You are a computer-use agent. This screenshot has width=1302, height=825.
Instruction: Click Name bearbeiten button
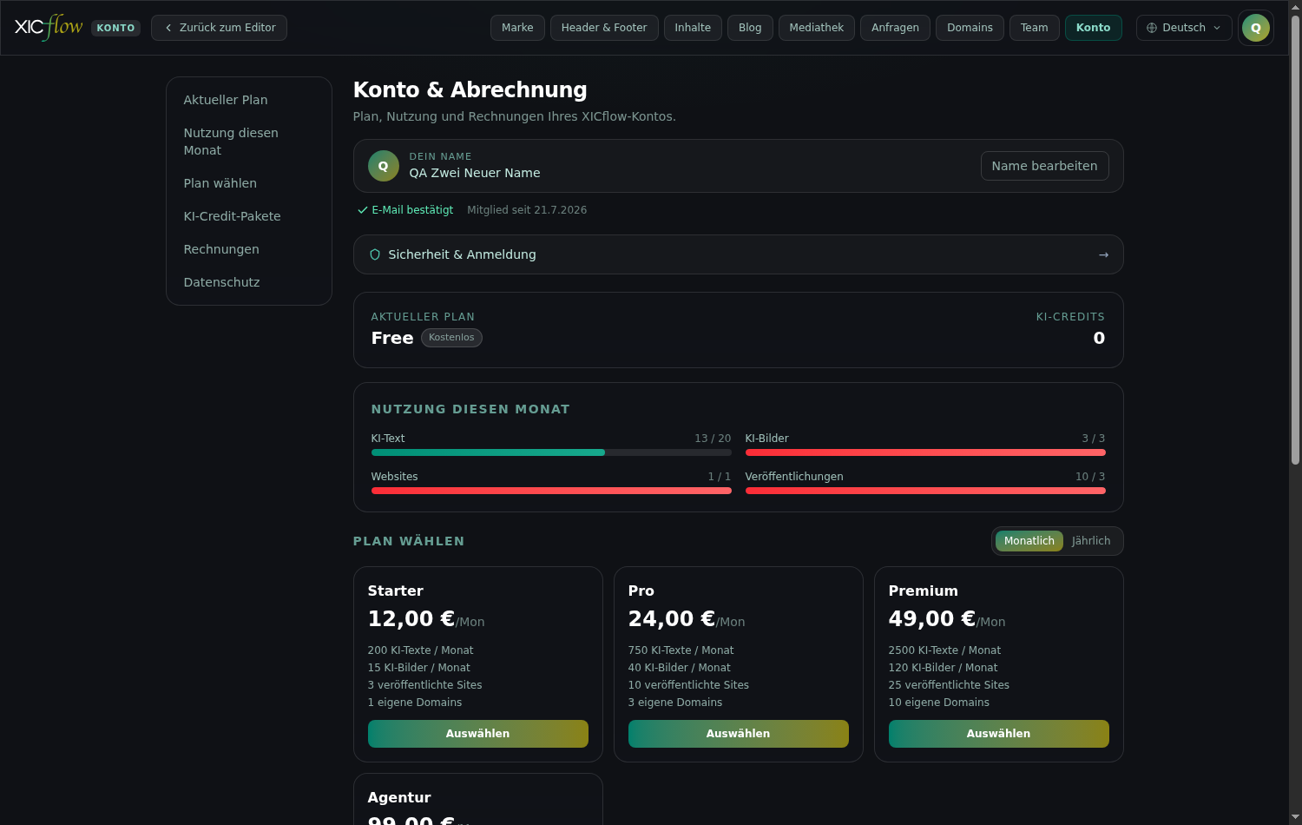pyautogui.click(x=1044, y=166)
